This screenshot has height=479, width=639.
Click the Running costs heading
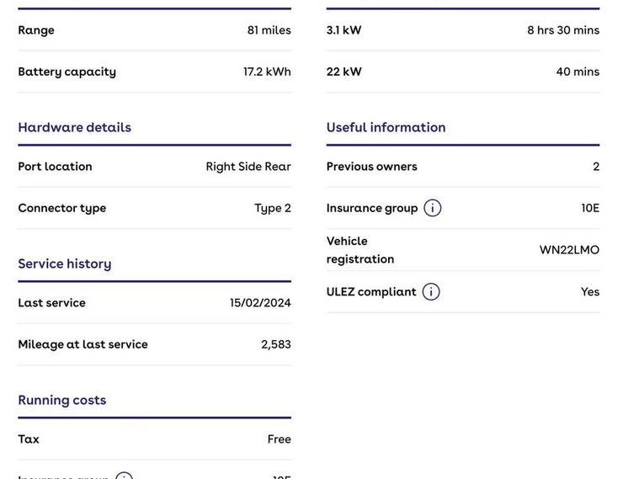tap(62, 400)
